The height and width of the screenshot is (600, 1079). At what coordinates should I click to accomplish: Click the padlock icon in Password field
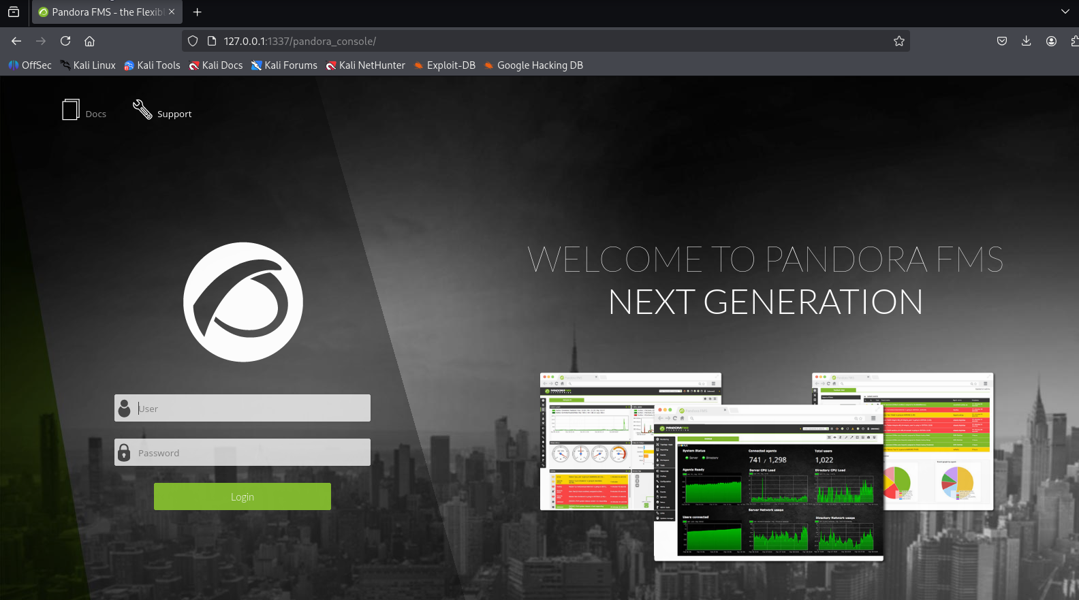pos(124,452)
